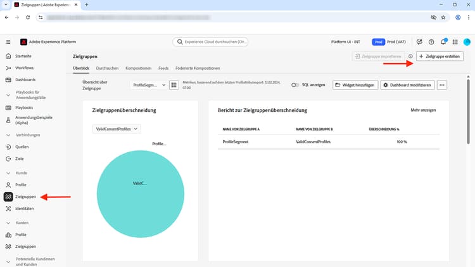Open the notifications bell
Image resolution: width=475 pixels, height=267 pixels.
(443, 42)
